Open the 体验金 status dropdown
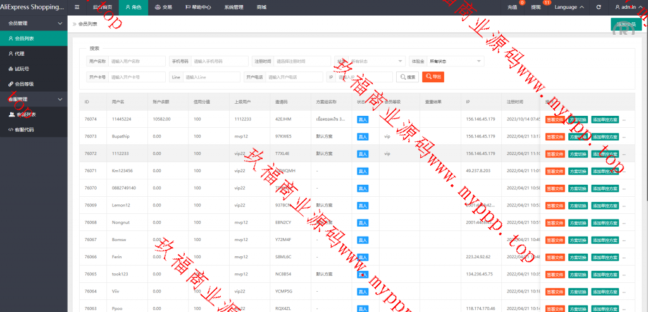648x312 pixels. (456, 61)
